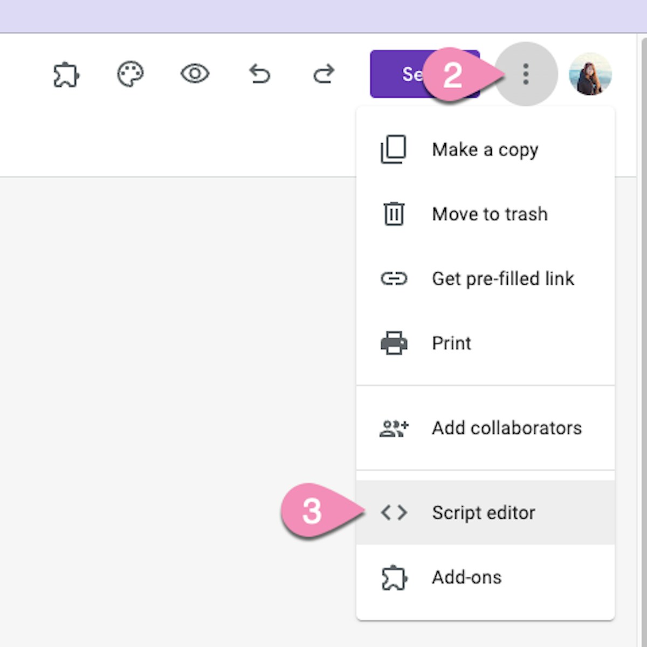The width and height of the screenshot is (647, 647).
Task: Preview the form with the eye icon
Action: (195, 74)
